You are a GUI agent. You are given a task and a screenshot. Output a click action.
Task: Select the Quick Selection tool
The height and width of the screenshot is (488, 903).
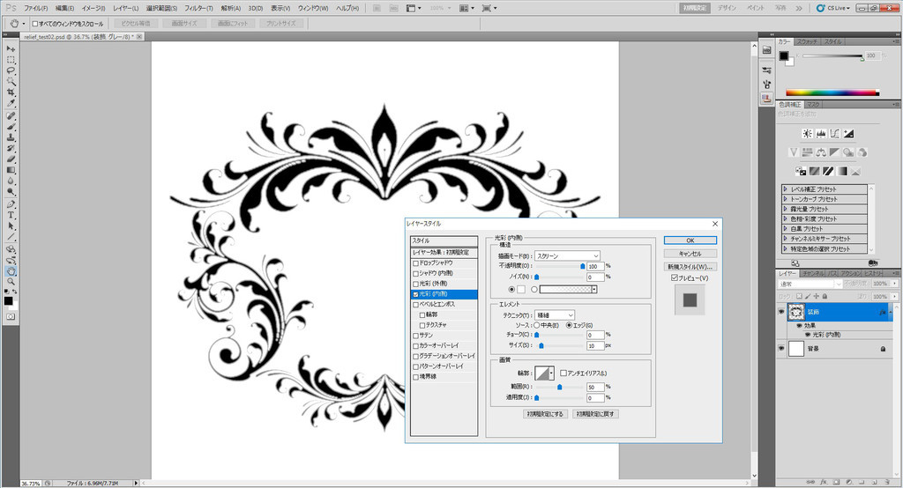(x=11, y=82)
